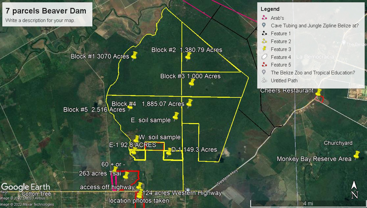Open the W. soil sample pushpin
Viewport: 367px width, 208px height.
(136, 139)
